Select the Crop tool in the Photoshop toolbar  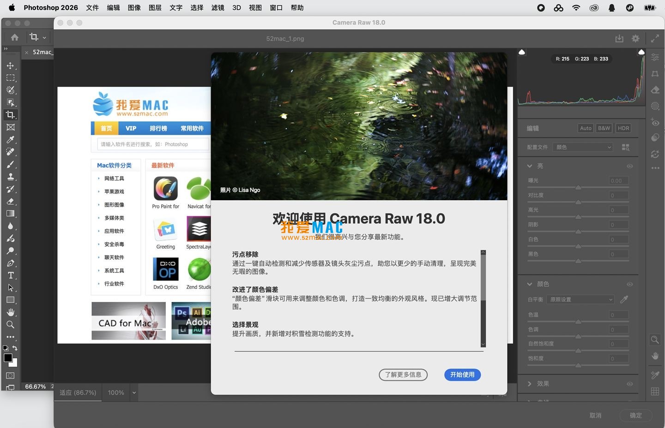click(11, 115)
